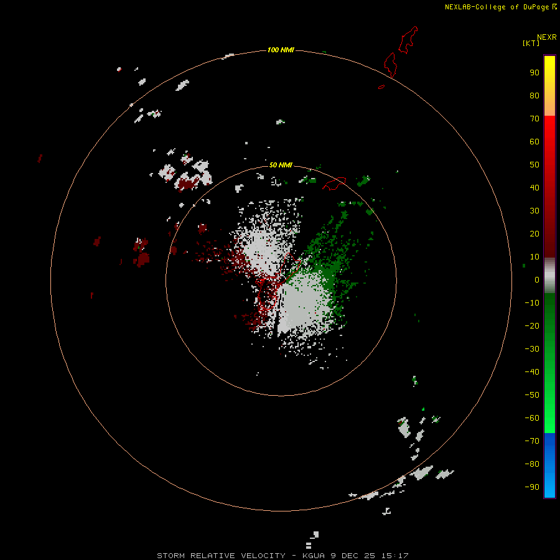
Task: Click the -40 value on the velocity scale
Action: (532, 372)
